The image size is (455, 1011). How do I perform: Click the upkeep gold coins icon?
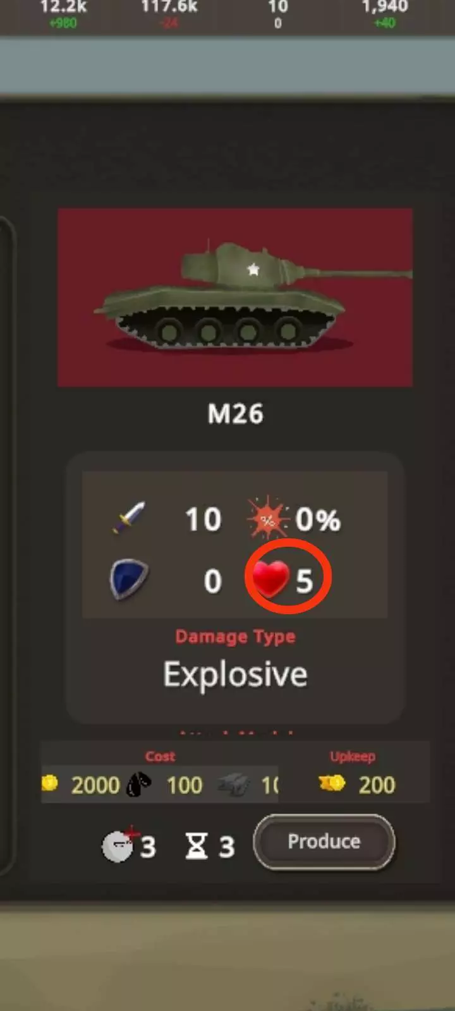[x=332, y=784]
